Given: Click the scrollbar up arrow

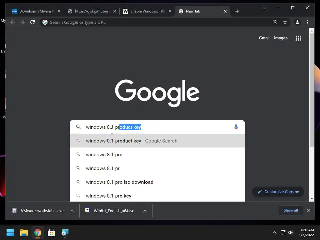Looking at the screenshot, I should [x=312, y=31].
